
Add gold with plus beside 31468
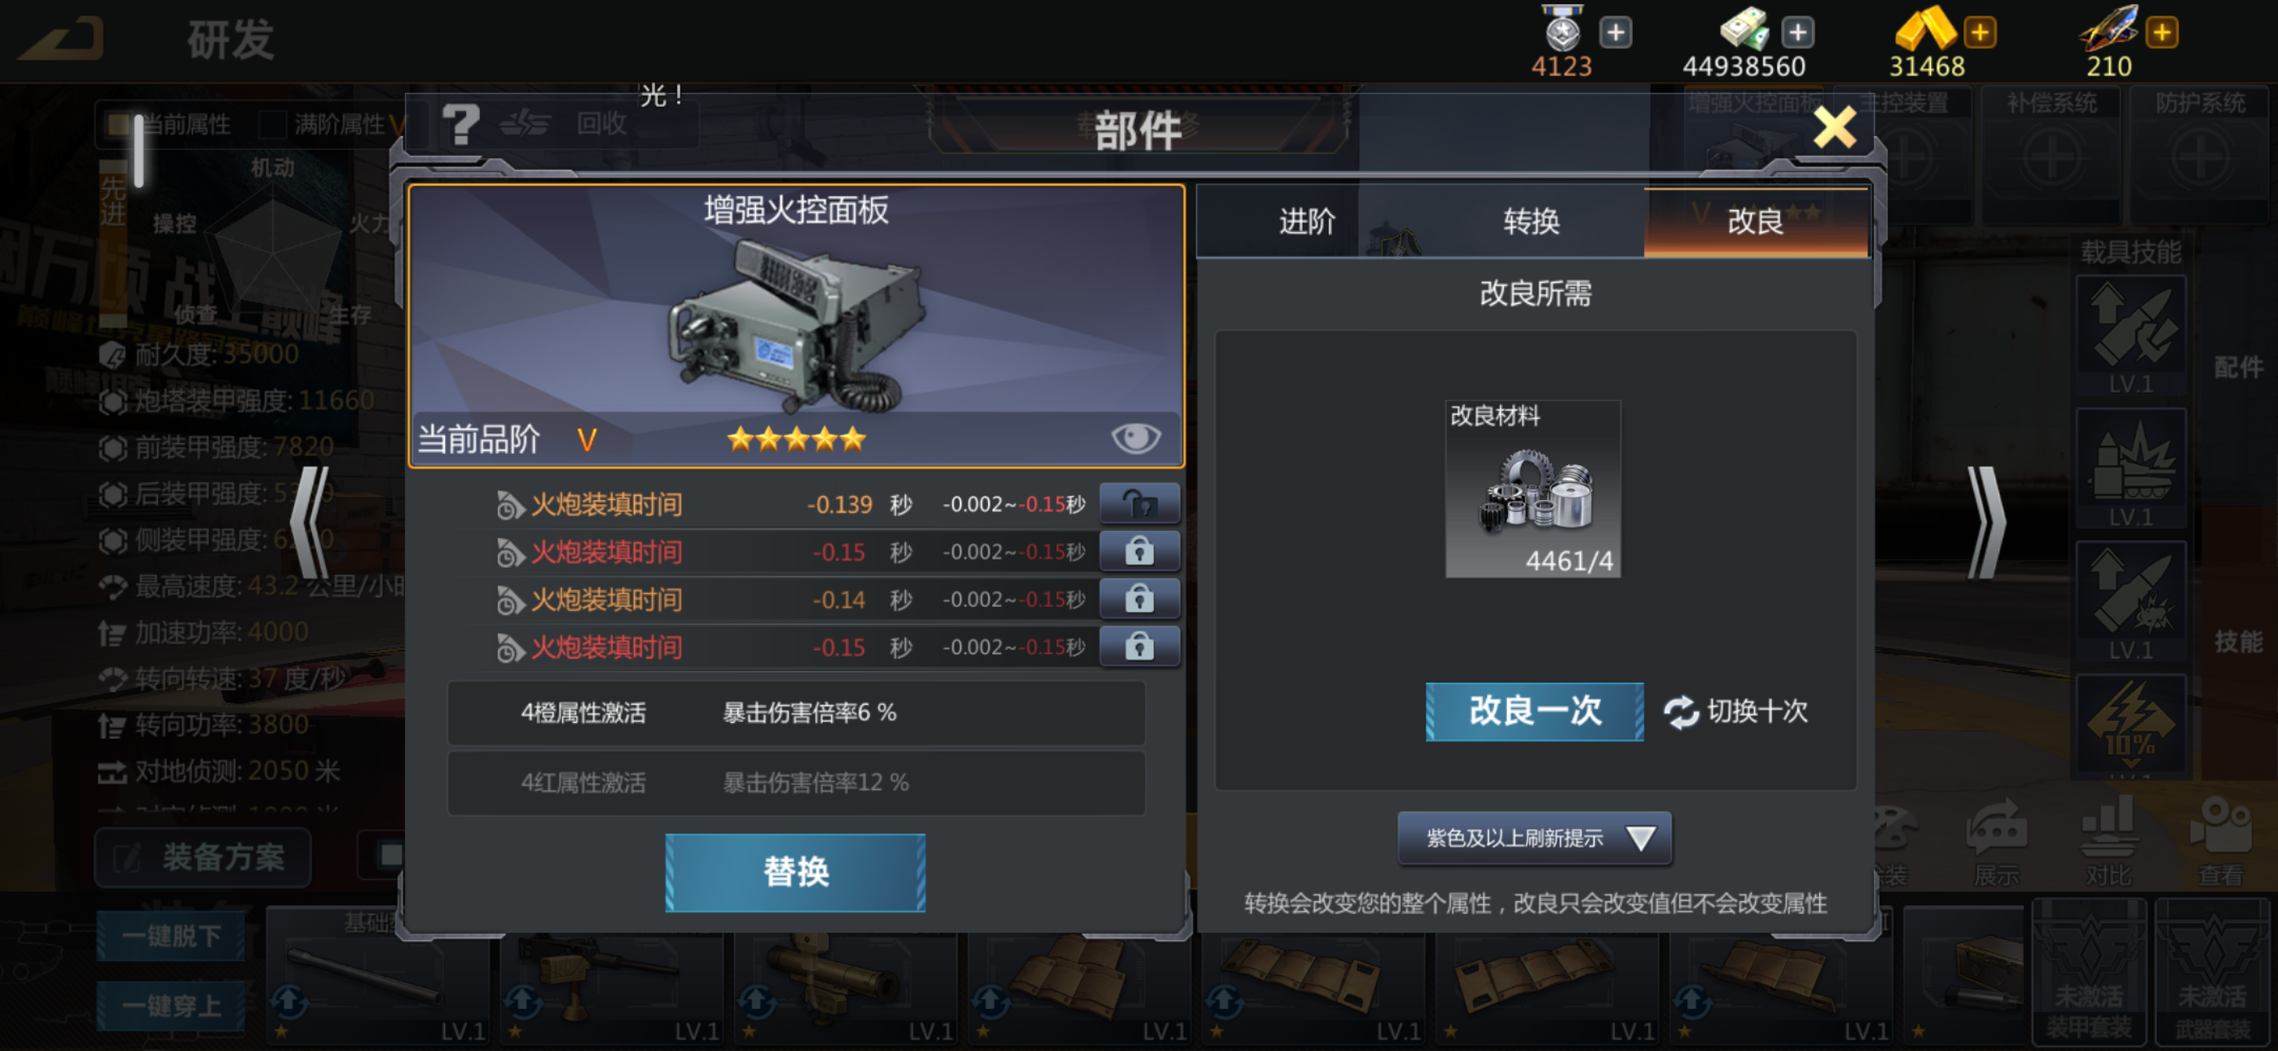[x=1979, y=33]
